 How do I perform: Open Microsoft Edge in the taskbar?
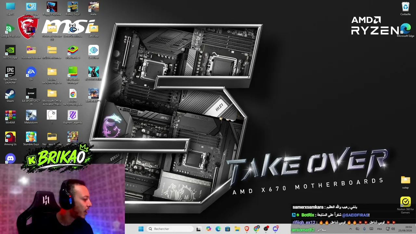coord(218,229)
